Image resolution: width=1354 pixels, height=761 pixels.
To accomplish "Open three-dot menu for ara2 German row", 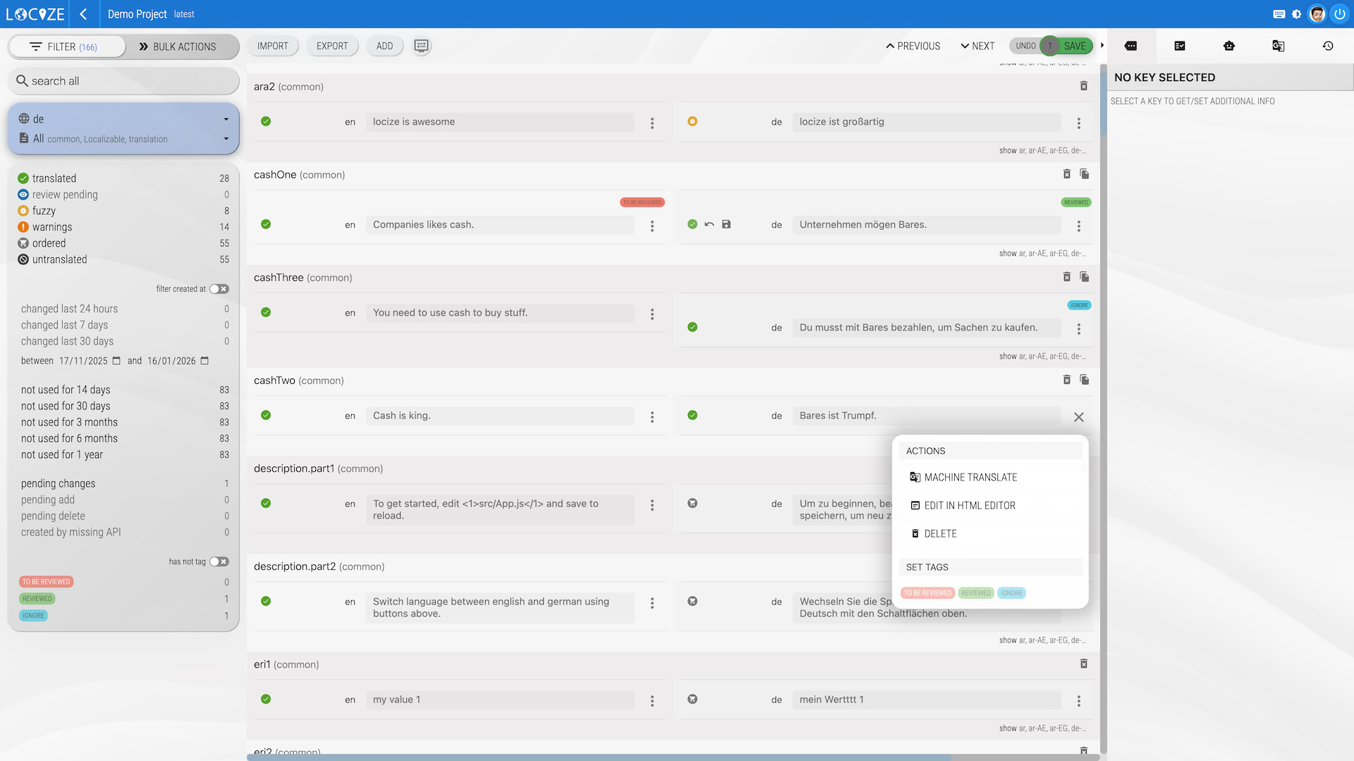I will (1079, 123).
